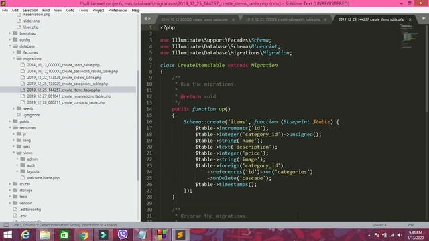Open the File menu
The image size is (429, 241).
pos(5,11)
